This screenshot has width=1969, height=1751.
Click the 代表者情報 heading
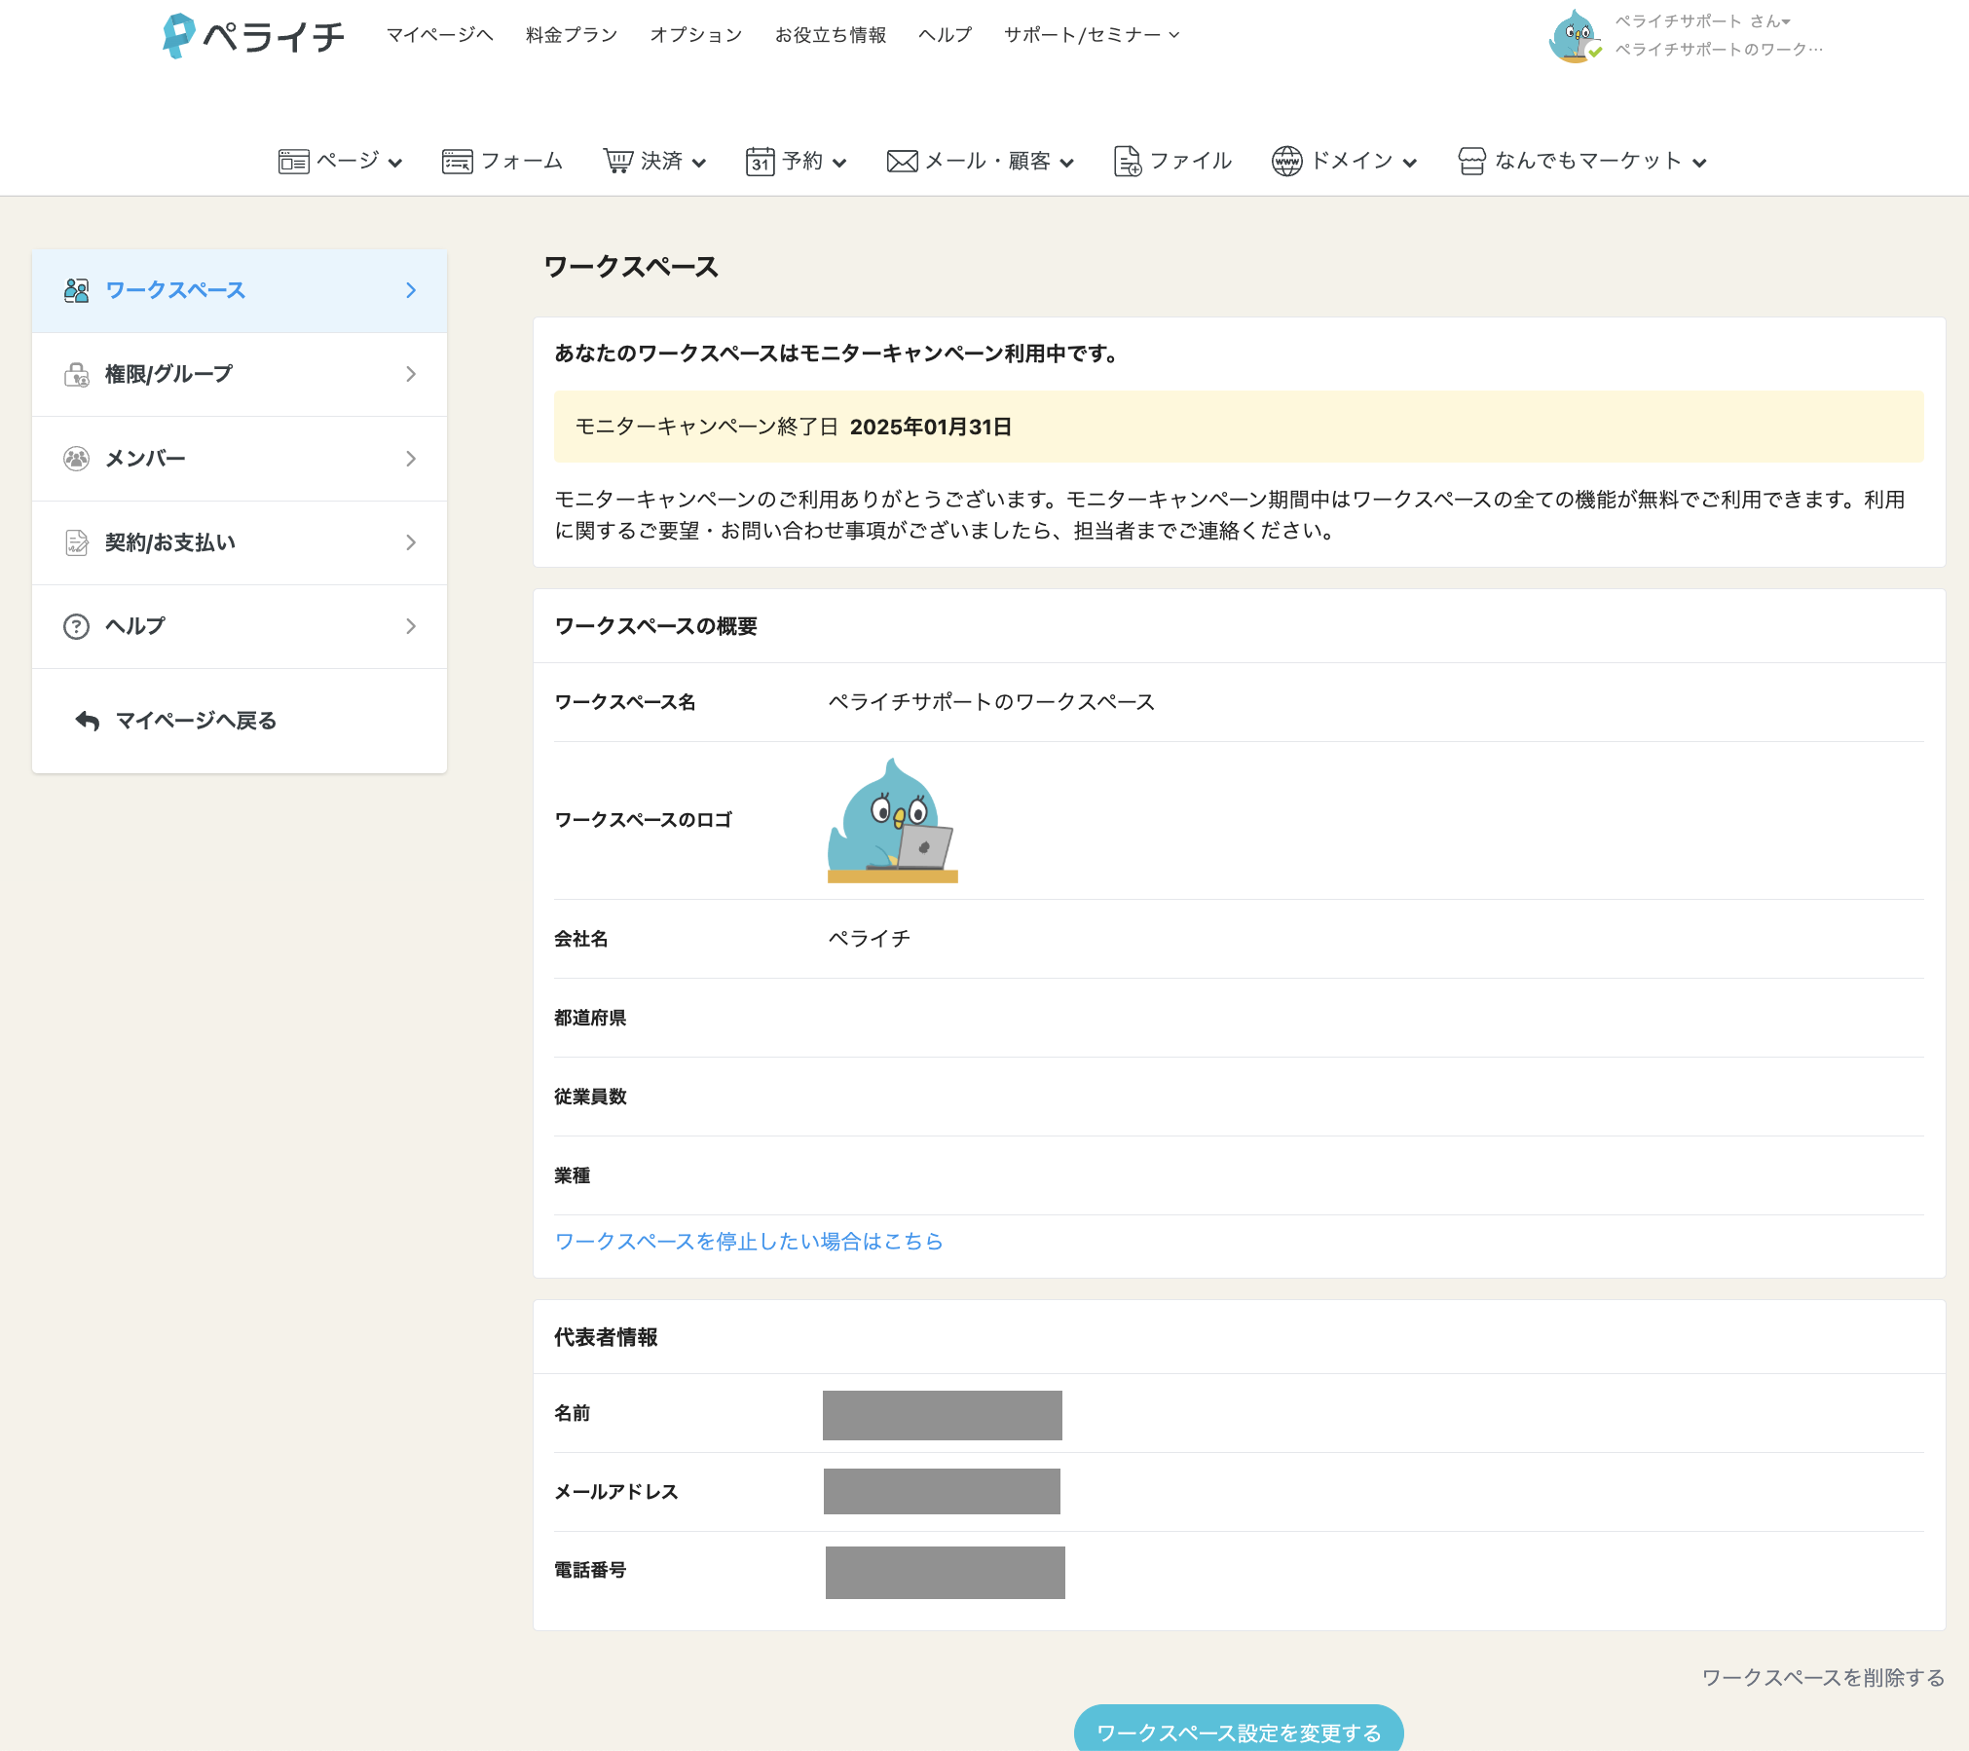606,1337
